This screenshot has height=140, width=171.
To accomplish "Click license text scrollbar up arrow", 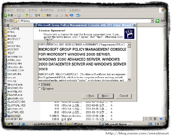I will pyautogui.click(x=129, y=44).
